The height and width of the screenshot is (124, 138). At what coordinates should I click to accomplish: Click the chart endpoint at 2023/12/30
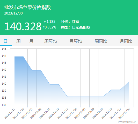[129, 82]
